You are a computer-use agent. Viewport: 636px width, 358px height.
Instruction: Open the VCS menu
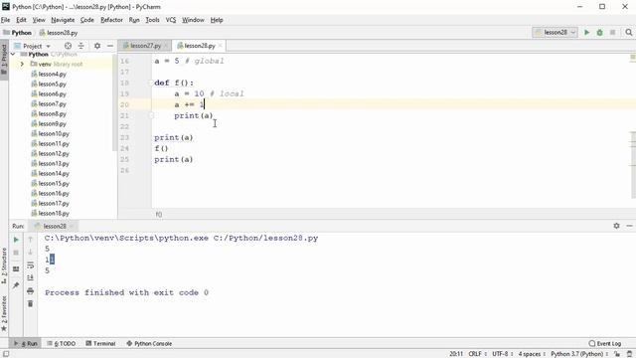click(x=171, y=20)
